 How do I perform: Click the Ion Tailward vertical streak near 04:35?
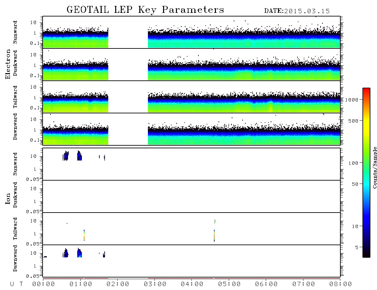pyautogui.click(x=214, y=235)
